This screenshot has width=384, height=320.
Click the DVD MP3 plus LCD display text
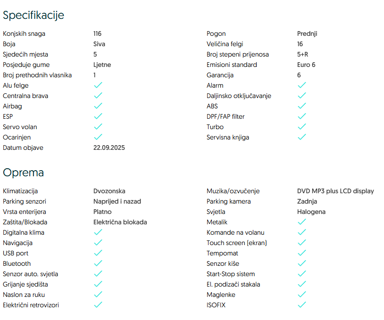pos(335,191)
